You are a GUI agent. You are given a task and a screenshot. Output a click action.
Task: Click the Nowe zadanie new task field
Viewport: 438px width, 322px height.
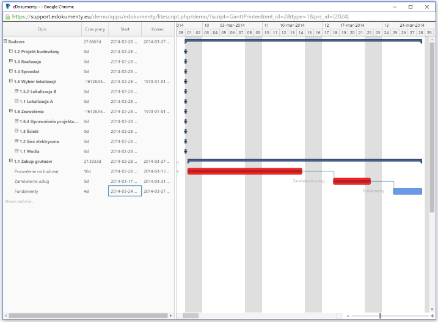(x=20, y=201)
